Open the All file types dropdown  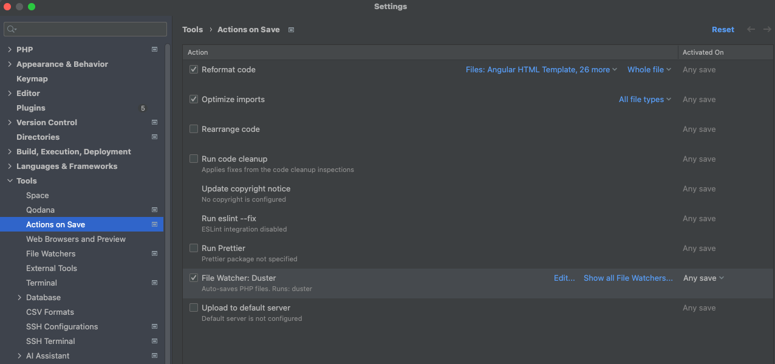644,99
